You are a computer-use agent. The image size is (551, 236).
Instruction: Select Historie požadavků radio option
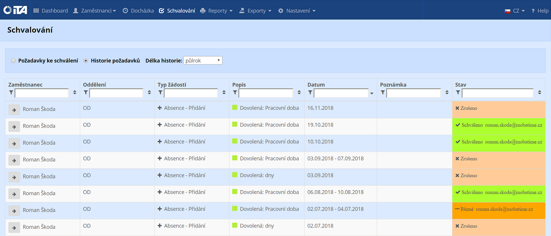tap(86, 61)
